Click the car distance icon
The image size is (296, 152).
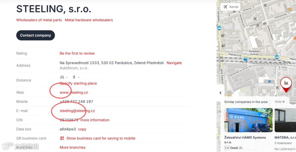pos(62,77)
